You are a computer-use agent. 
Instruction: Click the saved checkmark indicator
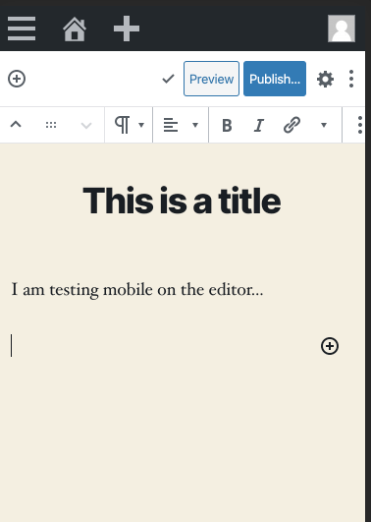[168, 79]
